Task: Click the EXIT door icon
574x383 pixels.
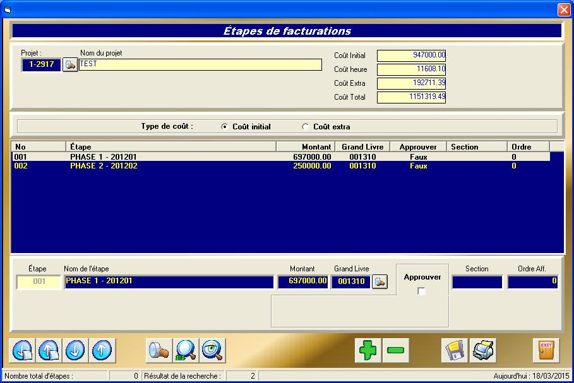Action: click(x=546, y=350)
